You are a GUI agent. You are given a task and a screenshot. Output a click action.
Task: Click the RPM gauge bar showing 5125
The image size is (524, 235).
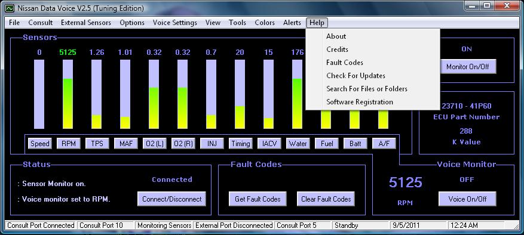tap(68, 94)
